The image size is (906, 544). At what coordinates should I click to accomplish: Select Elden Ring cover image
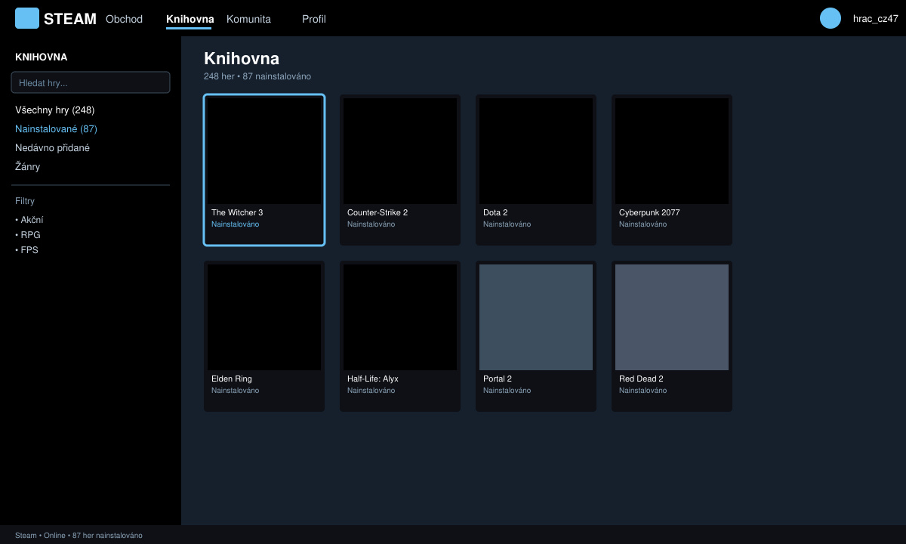point(264,317)
